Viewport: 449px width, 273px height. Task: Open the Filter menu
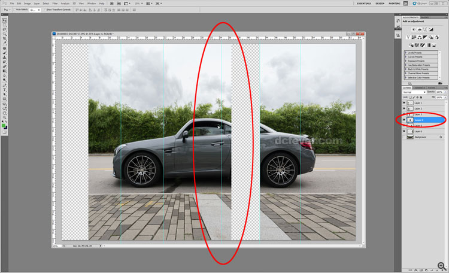click(54, 3)
